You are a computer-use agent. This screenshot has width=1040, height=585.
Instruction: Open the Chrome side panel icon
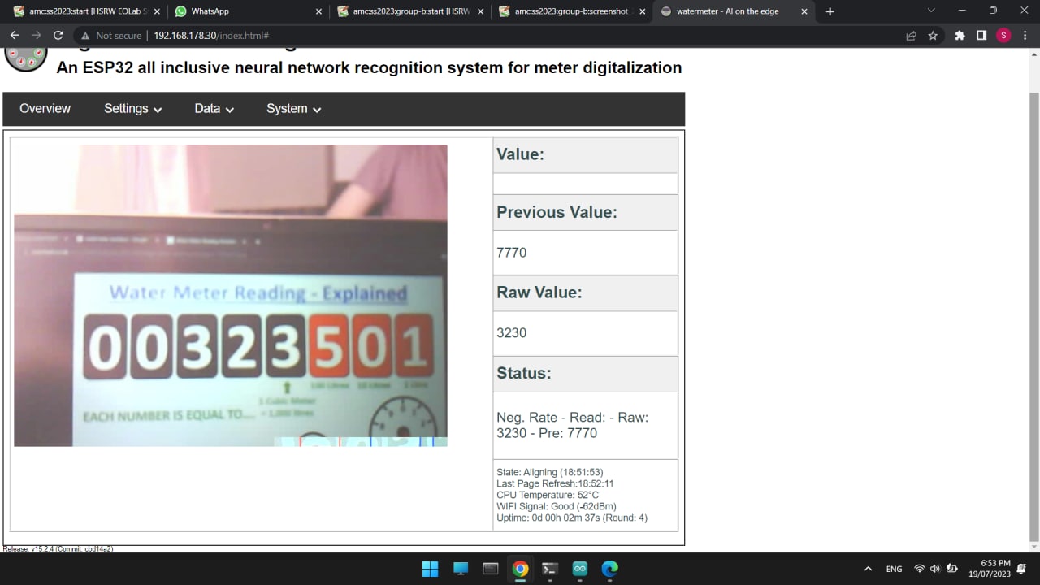click(x=981, y=36)
